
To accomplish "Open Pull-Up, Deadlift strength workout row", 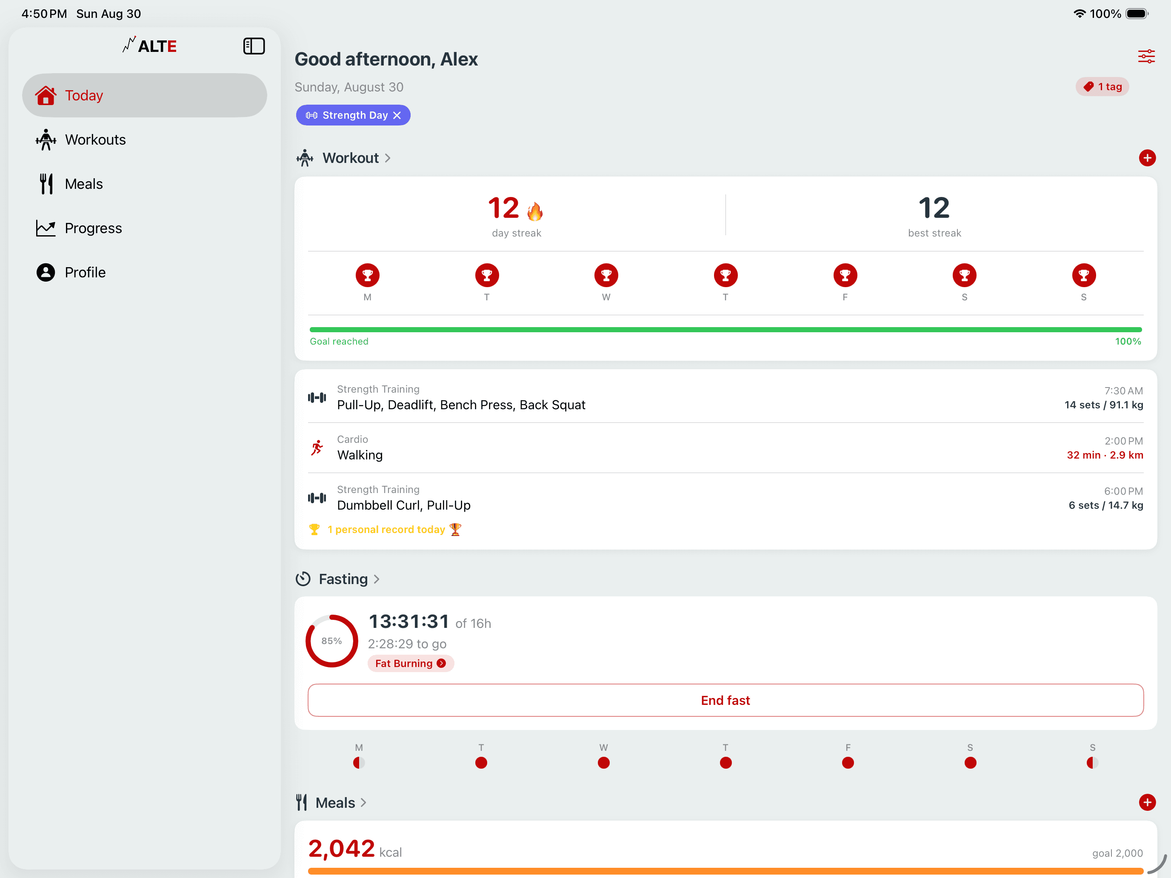I will 725,397.
